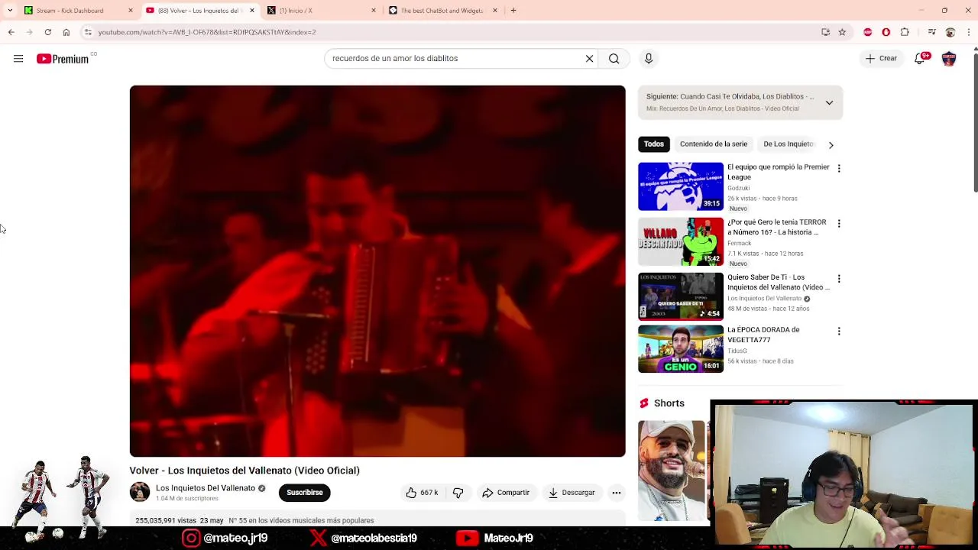978x550 pixels.
Task: Open Los Inquietos Del Vallenato channel name
Action: click(x=206, y=488)
